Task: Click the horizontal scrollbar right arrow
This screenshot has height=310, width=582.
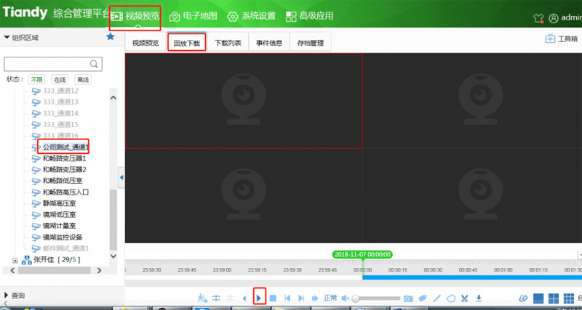Action: click(x=99, y=271)
